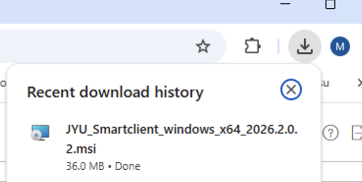
Task: Open the Extensions puzzle piece menu
Action: [x=252, y=46]
